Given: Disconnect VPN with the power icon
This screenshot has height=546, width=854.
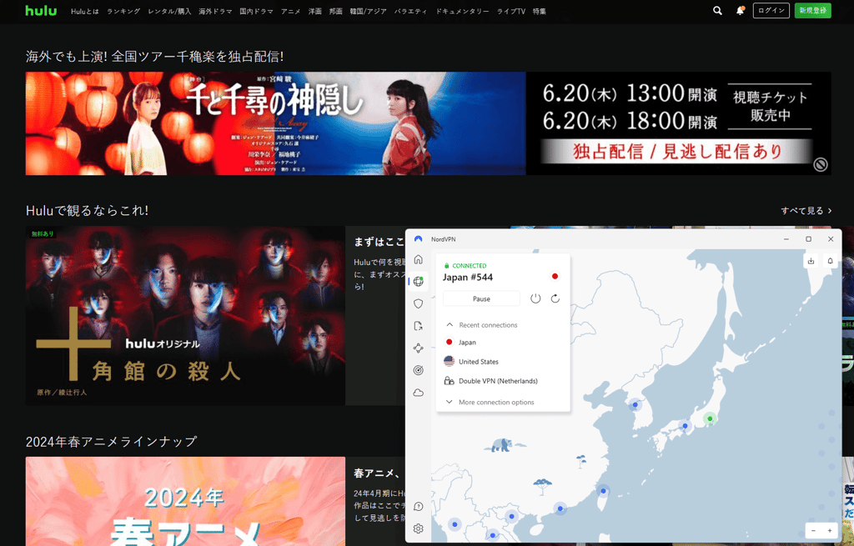Looking at the screenshot, I should pyautogui.click(x=535, y=298).
